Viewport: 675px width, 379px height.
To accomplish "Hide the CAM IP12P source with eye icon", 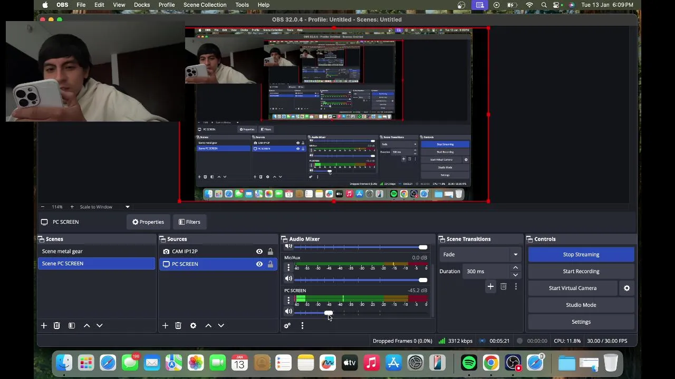I will pyautogui.click(x=259, y=252).
